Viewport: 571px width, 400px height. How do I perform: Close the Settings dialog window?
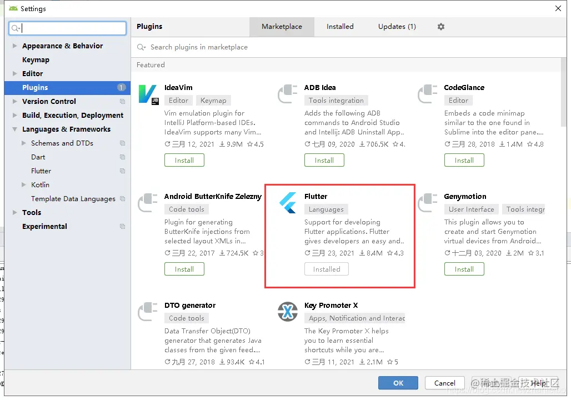(x=558, y=8)
